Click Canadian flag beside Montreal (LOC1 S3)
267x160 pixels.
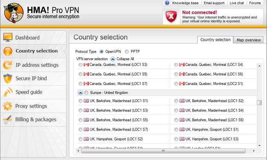point(86,65)
